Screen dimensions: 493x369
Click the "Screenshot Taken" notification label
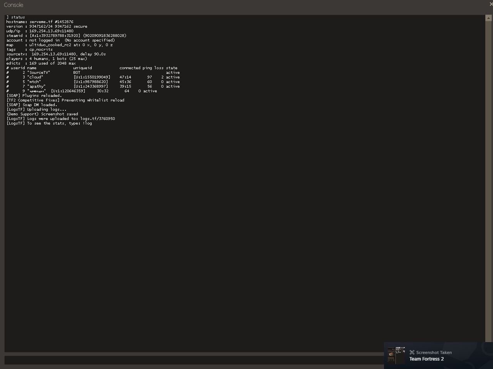tap(434, 352)
